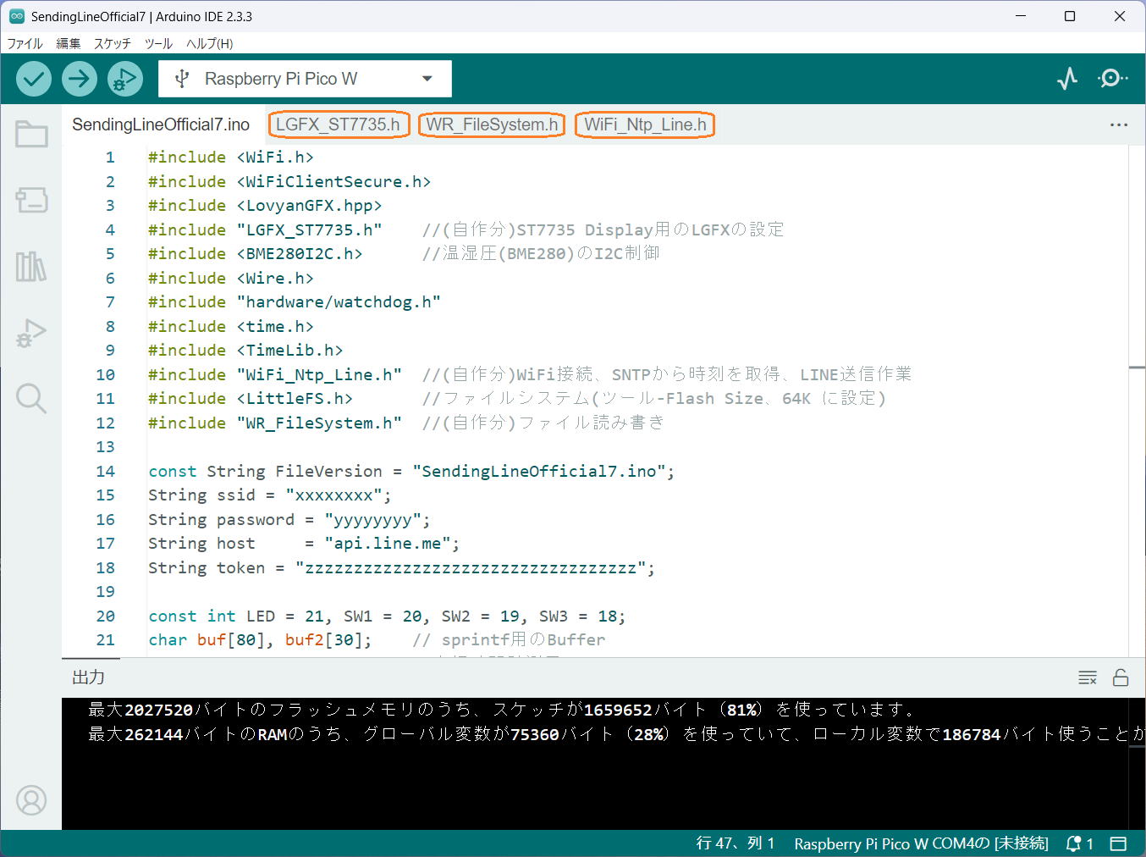Open the Sketchbook folder sidebar panel
Screen dimensions: 1146x857
[x=31, y=134]
